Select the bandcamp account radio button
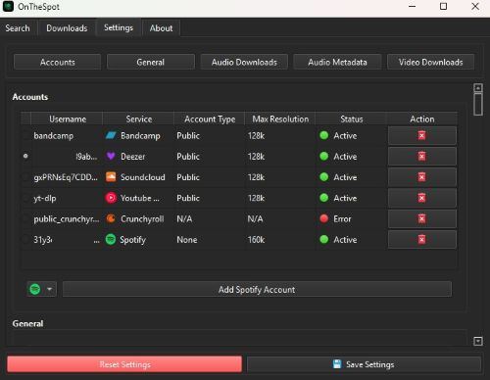Viewport: 490px width, 380px height. tap(25, 135)
